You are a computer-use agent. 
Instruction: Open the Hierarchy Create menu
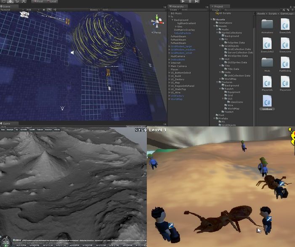[174, 10]
